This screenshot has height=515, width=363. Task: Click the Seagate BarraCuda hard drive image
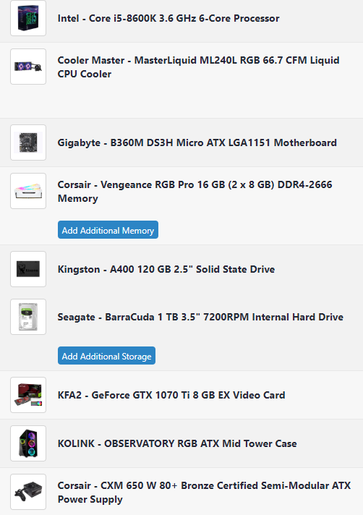28,317
